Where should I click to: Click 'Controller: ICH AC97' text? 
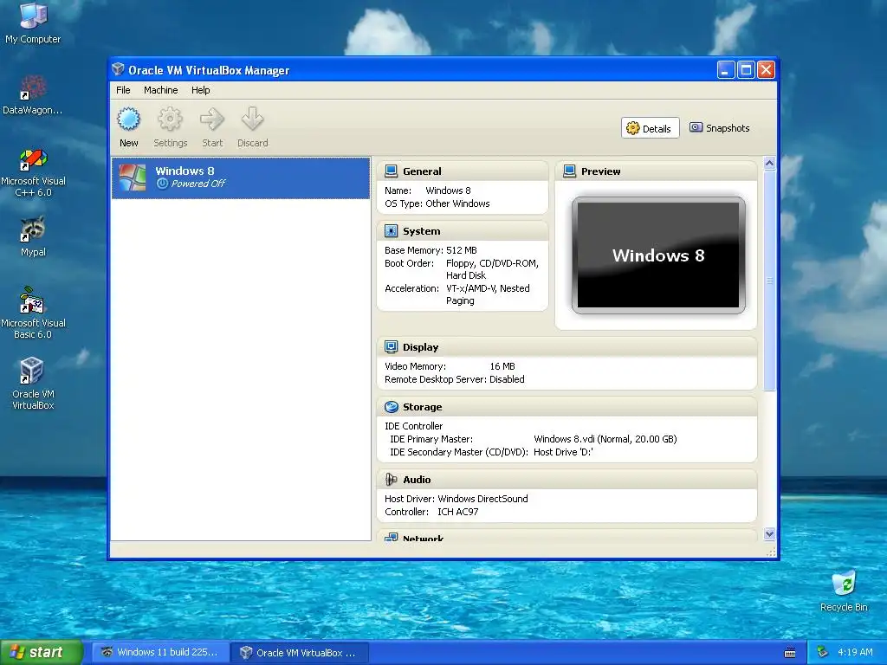tap(431, 512)
